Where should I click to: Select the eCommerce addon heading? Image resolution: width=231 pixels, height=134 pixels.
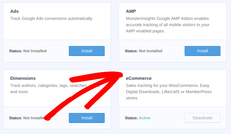pyautogui.click(x=139, y=78)
